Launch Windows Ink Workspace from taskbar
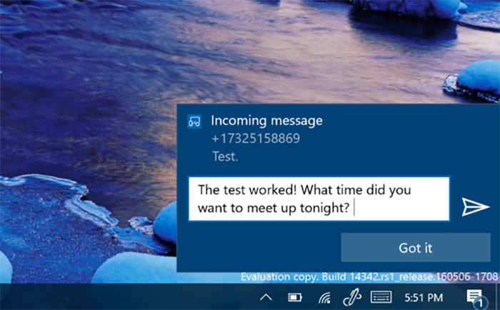The height and width of the screenshot is (310, 500). click(x=351, y=296)
